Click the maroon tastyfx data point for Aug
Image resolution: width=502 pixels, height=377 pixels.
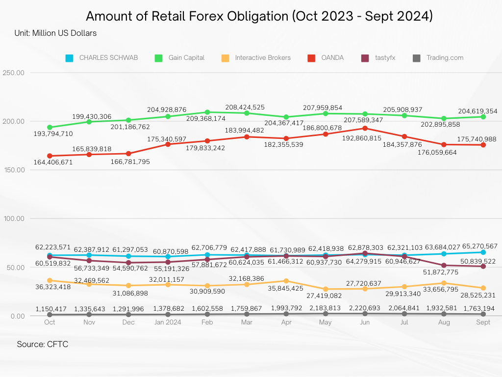(444, 266)
